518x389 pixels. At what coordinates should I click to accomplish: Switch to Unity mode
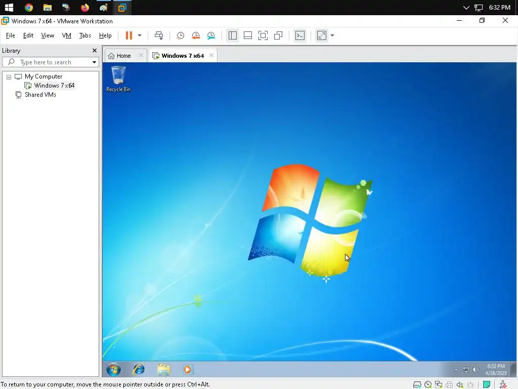pos(278,35)
